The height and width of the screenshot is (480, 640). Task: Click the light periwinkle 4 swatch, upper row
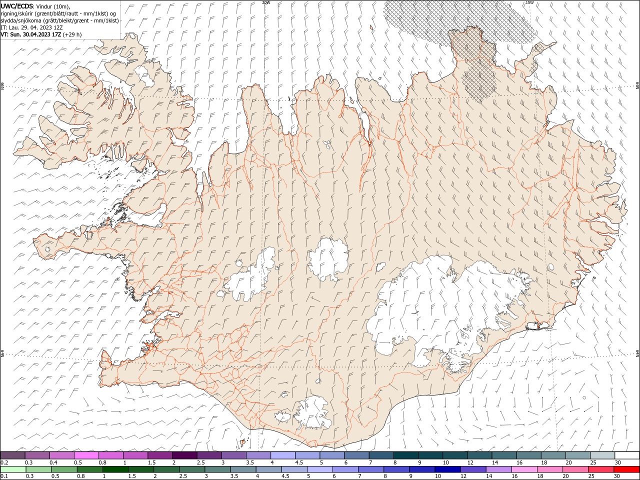coord(283,455)
